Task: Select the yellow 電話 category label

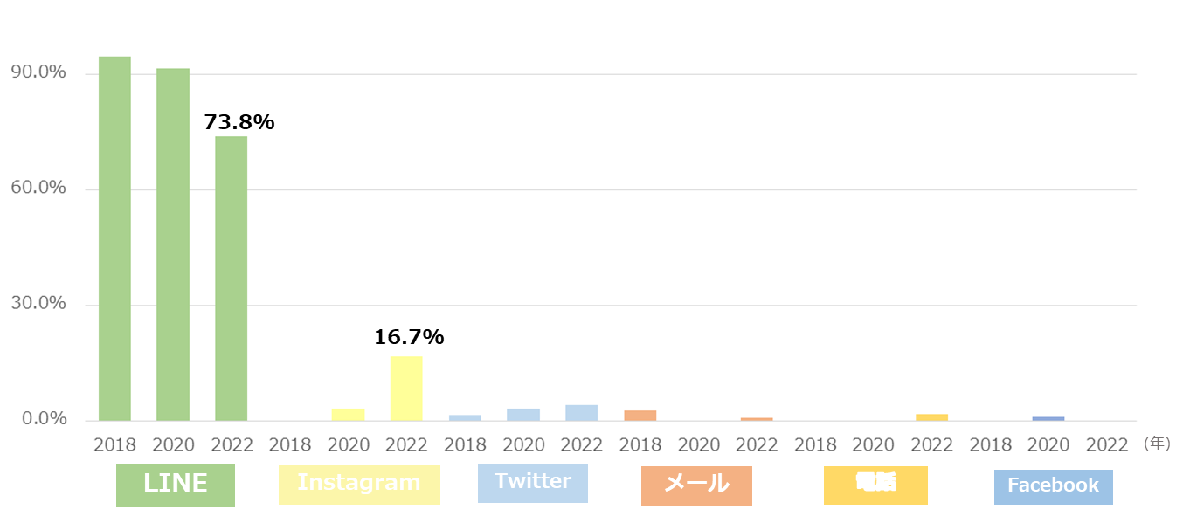Action: tap(875, 485)
